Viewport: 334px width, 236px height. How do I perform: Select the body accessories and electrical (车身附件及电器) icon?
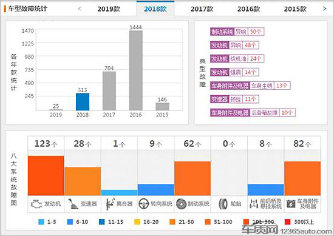click(x=291, y=204)
